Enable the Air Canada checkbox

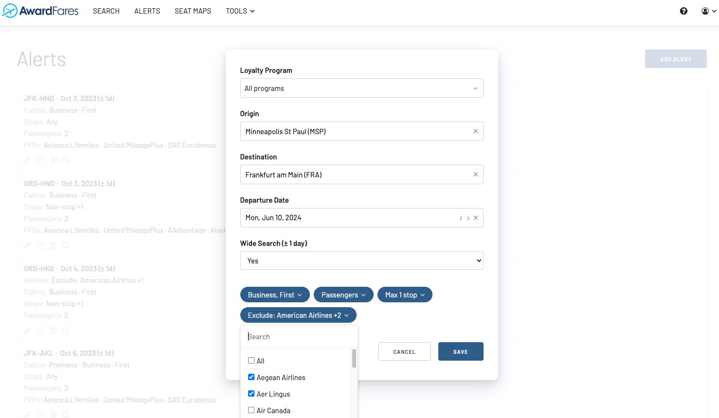(x=251, y=410)
